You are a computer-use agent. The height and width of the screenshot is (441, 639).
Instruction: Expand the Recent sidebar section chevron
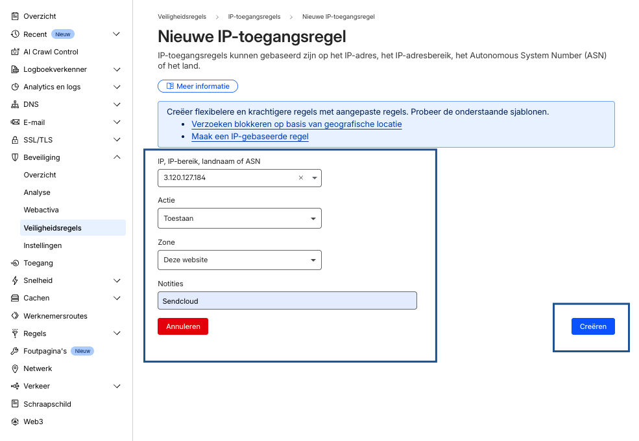(117, 34)
